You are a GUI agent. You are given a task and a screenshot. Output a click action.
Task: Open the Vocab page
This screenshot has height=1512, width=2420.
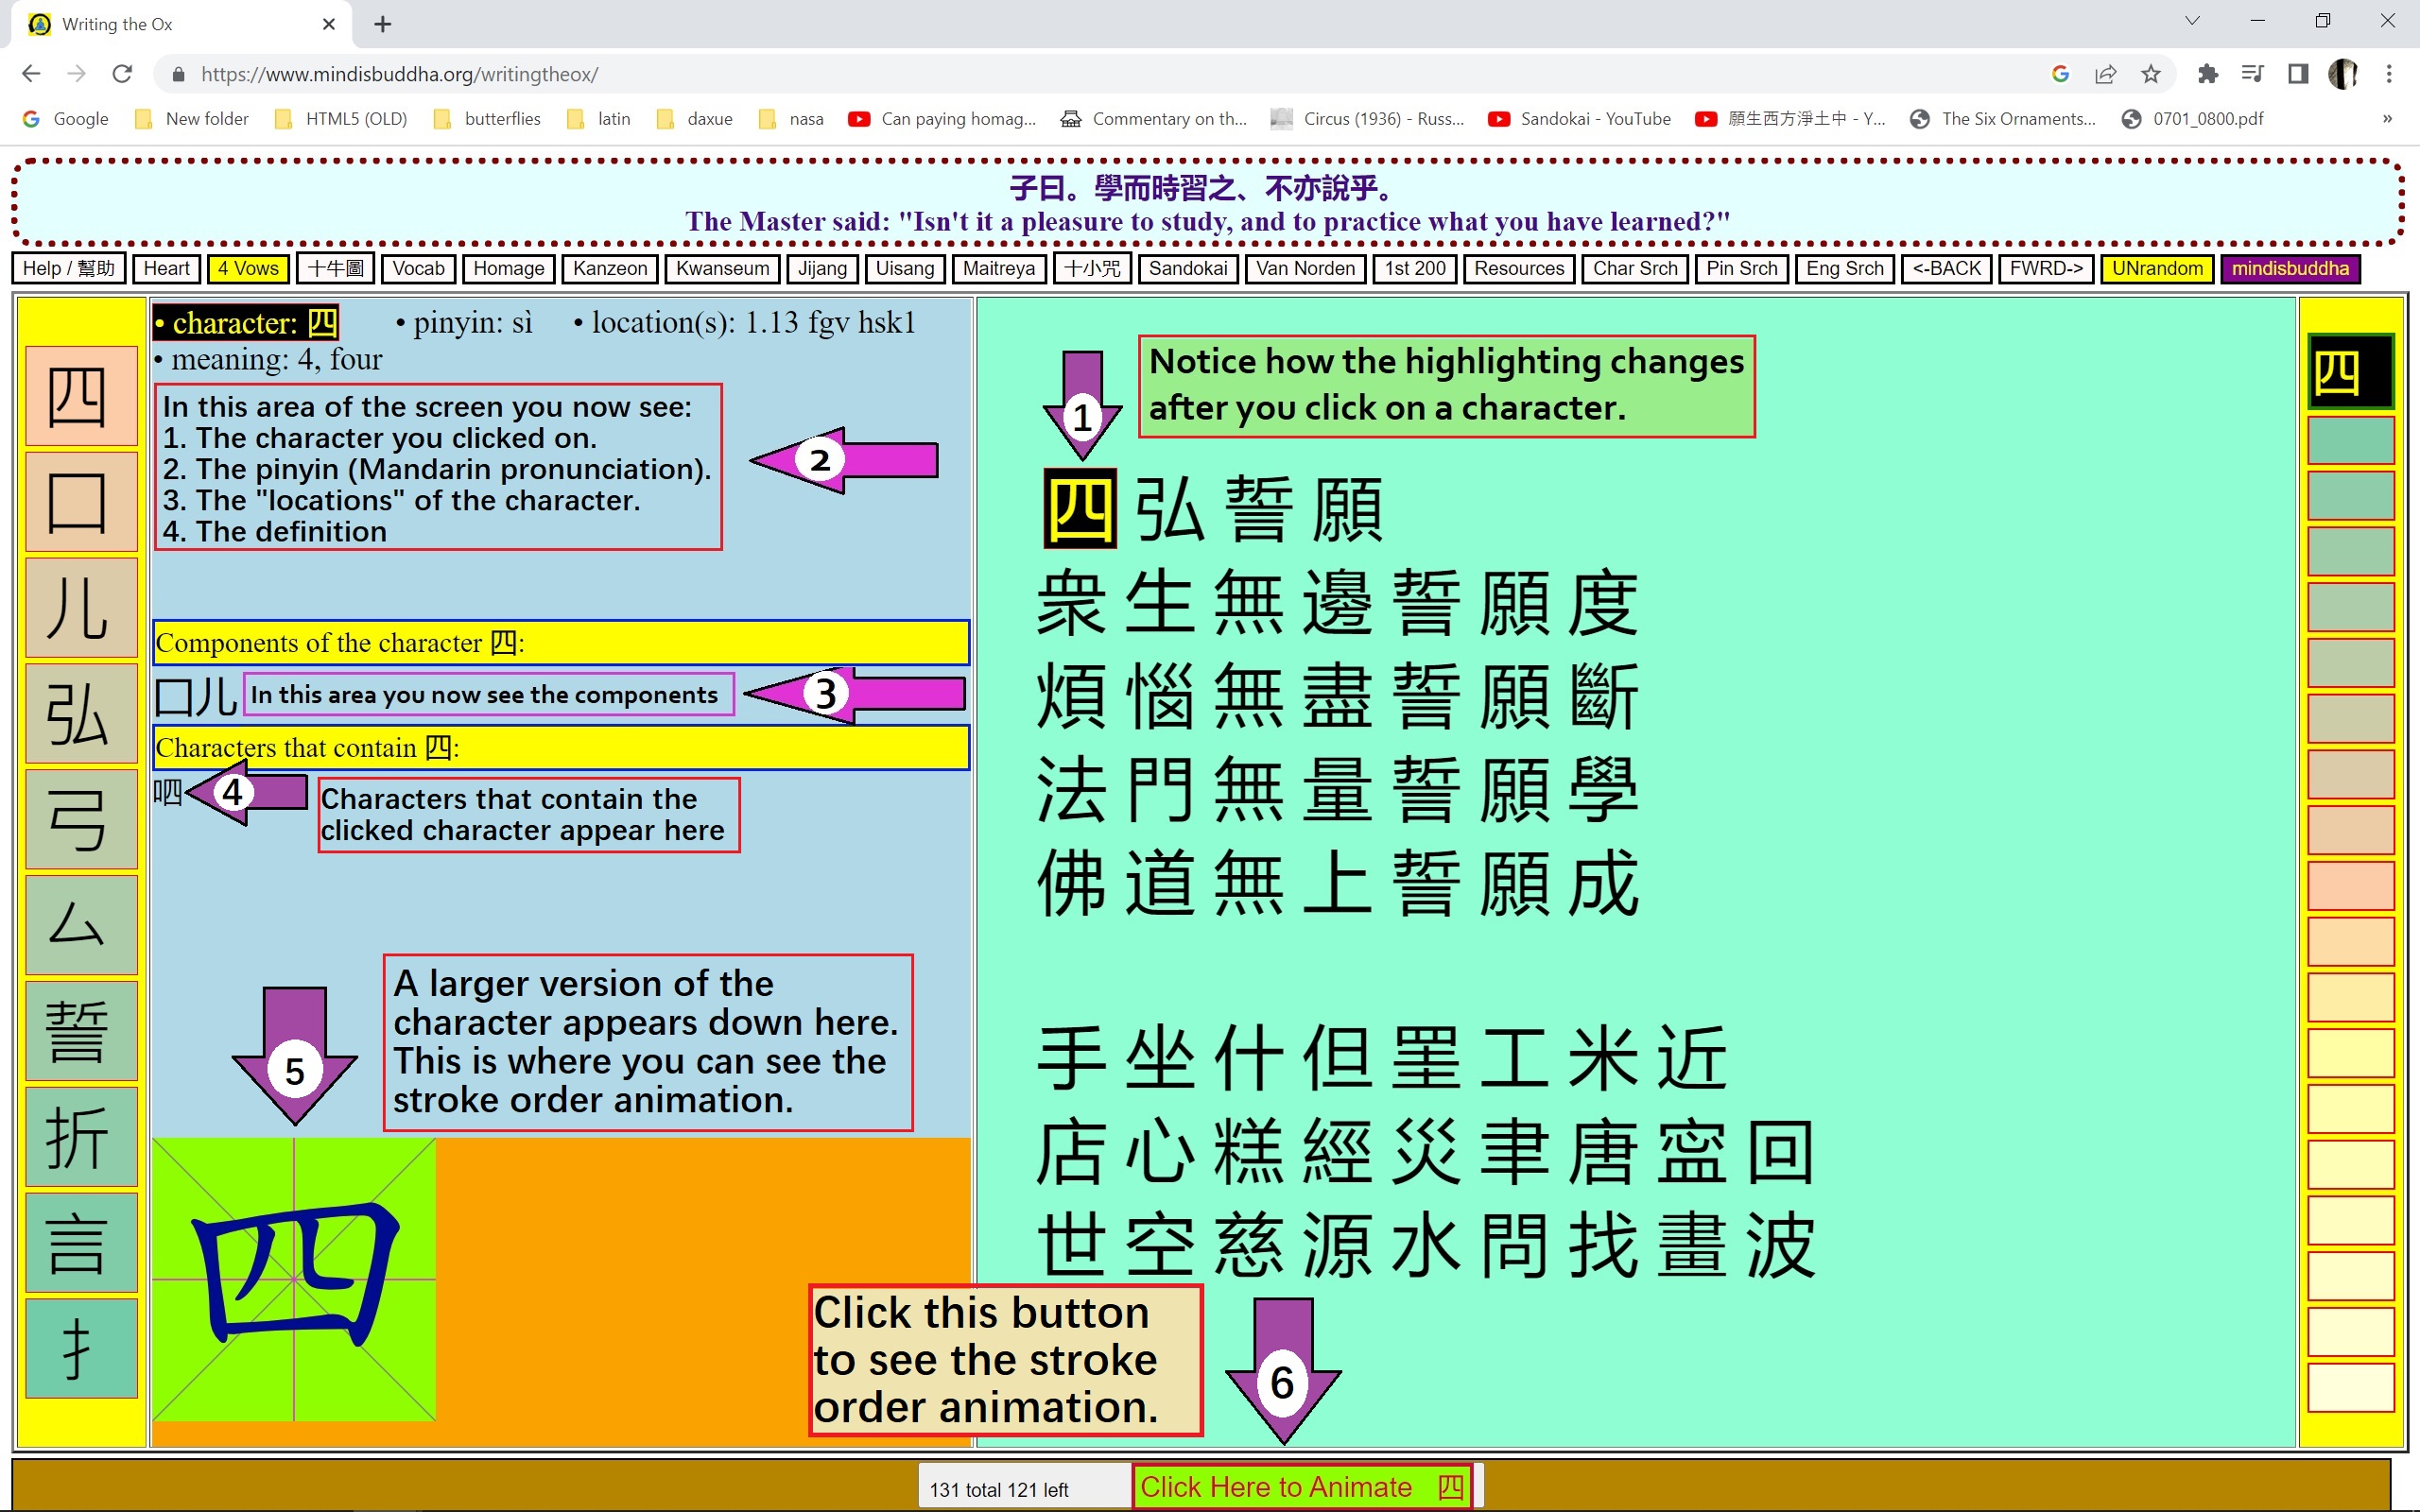click(x=418, y=269)
